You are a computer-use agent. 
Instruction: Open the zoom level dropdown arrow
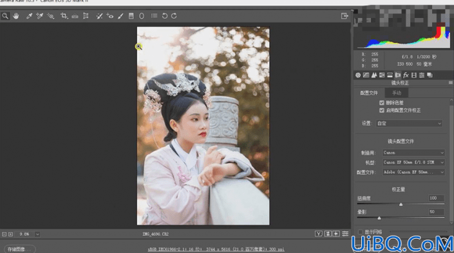pos(37,234)
